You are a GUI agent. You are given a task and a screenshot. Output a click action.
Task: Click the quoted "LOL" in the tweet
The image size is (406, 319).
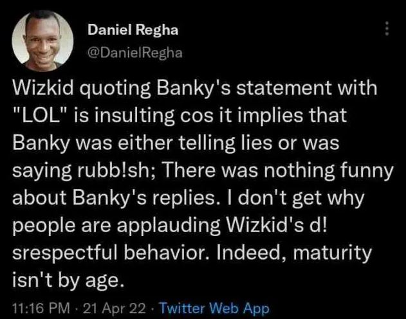click(41, 116)
